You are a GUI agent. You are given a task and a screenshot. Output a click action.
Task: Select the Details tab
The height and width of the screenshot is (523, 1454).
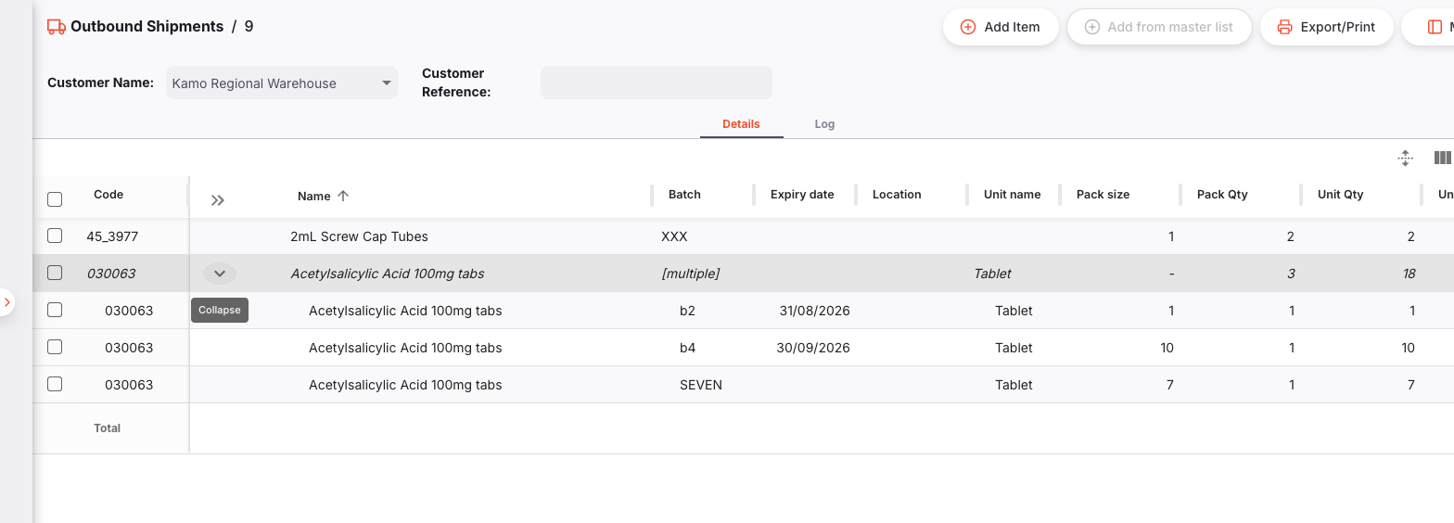pos(741,123)
